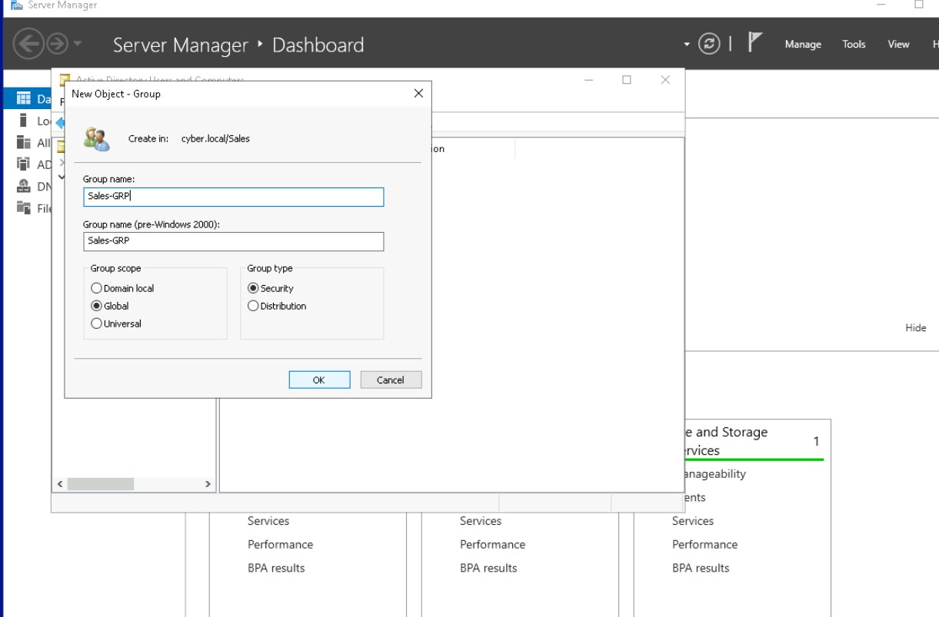This screenshot has width=939, height=617.
Task: Close the New Object - Group dialog
Action: [418, 93]
